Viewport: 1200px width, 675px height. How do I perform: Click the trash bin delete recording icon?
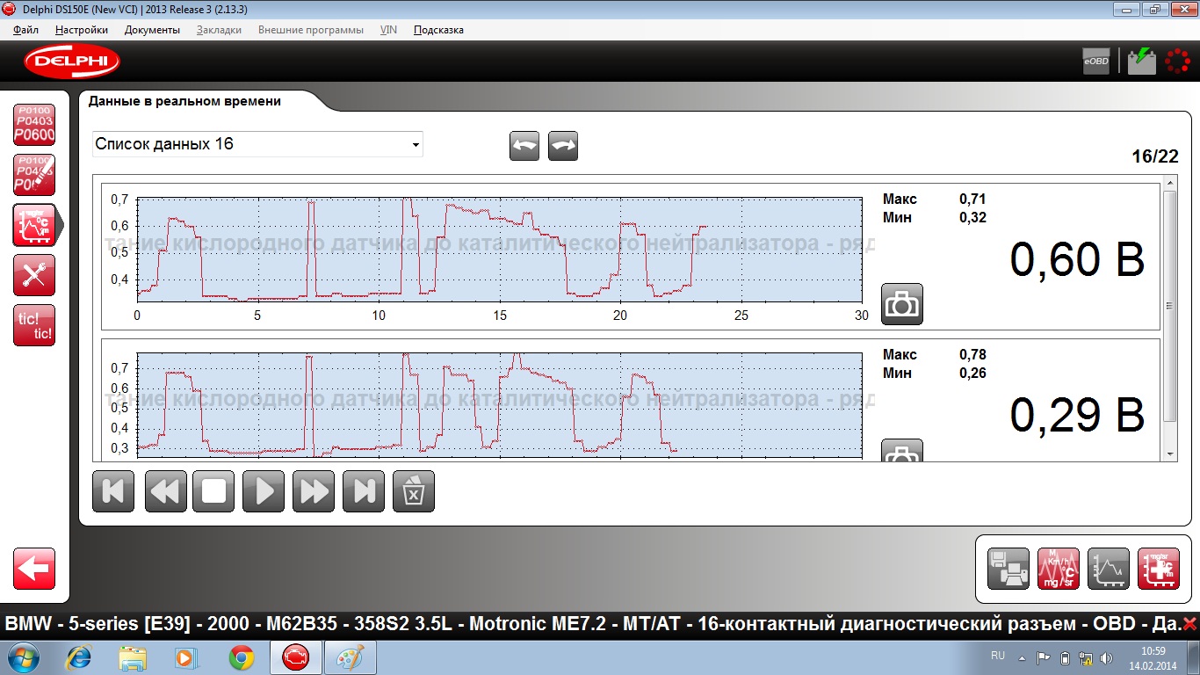coord(414,490)
